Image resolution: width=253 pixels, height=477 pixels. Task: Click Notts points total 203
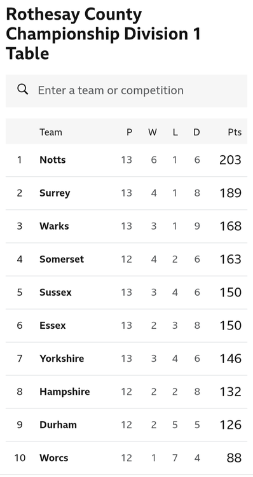[x=230, y=160]
